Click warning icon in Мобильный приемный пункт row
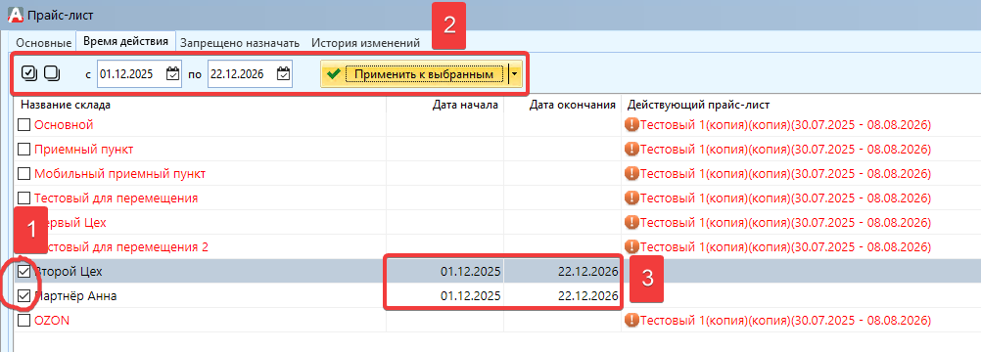 (631, 174)
